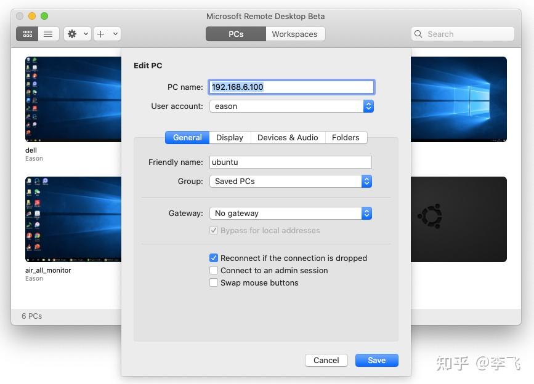
Task: Enable Connect to an admin session
Action: (x=214, y=270)
